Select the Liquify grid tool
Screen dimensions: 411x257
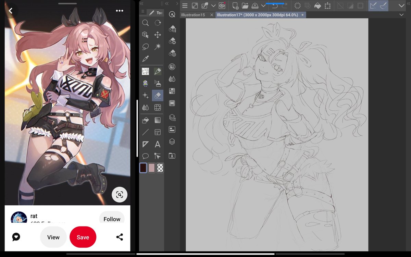point(158,108)
